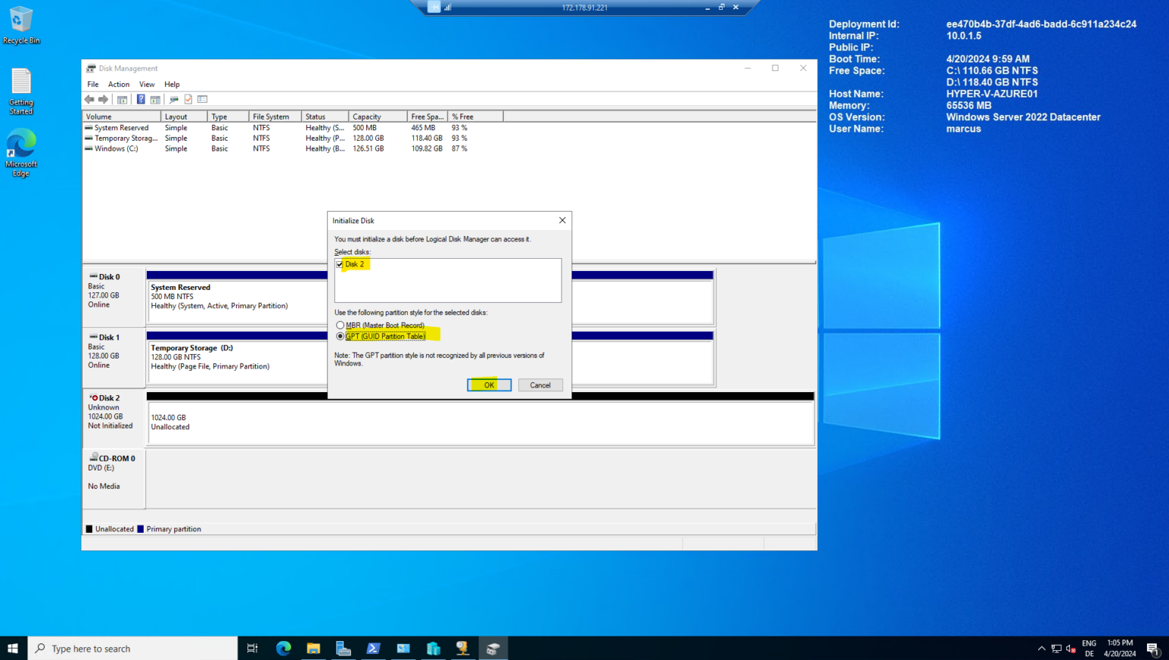
Task: Cancel the Initialize Disk dialog
Action: pos(540,384)
